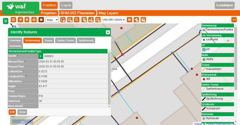
Task: Click the dialog's vertical scrollbar
Action: (109, 78)
